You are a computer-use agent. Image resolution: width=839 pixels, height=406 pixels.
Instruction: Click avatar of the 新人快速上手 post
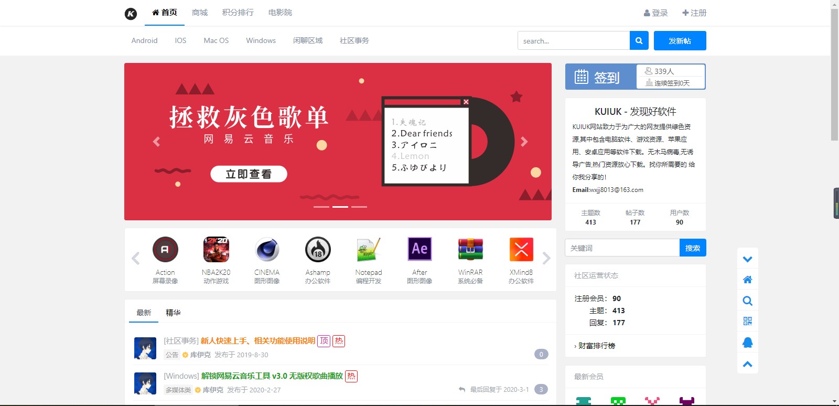click(x=145, y=348)
